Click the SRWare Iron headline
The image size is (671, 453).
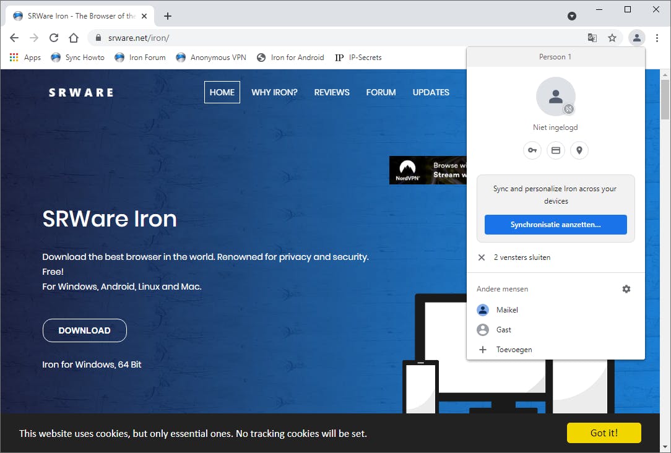[110, 218]
